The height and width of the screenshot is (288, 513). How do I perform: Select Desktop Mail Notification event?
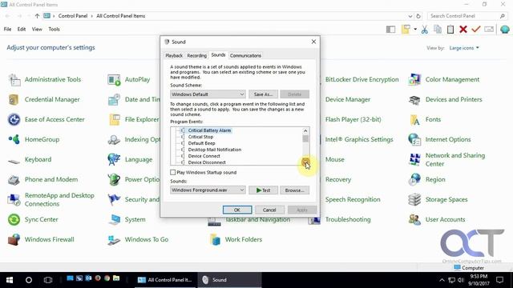point(215,150)
